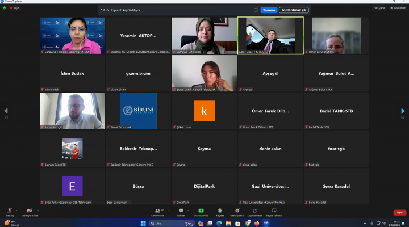Select Biruni Teknopark logo tile
The image size is (409, 227).
138,111
